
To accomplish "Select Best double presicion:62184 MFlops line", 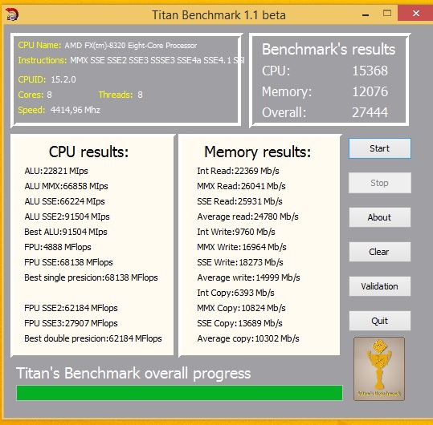I will pos(93,338).
